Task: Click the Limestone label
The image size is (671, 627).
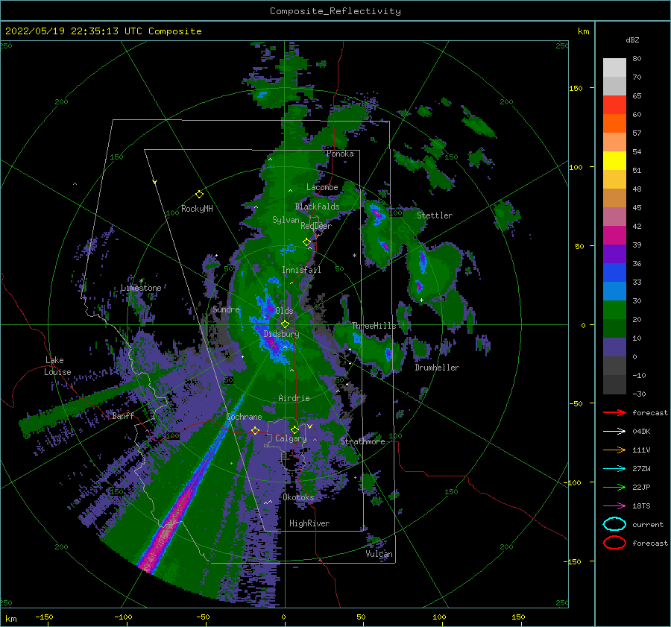Action: 141,288
